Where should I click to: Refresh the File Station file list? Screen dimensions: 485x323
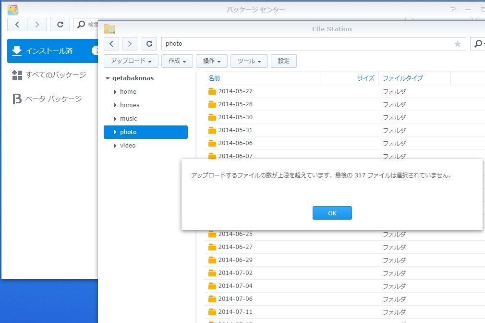pos(149,43)
